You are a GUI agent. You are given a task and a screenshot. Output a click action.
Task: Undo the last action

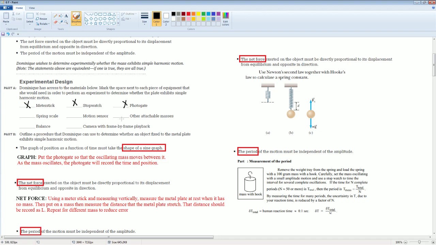[x=8, y=34]
